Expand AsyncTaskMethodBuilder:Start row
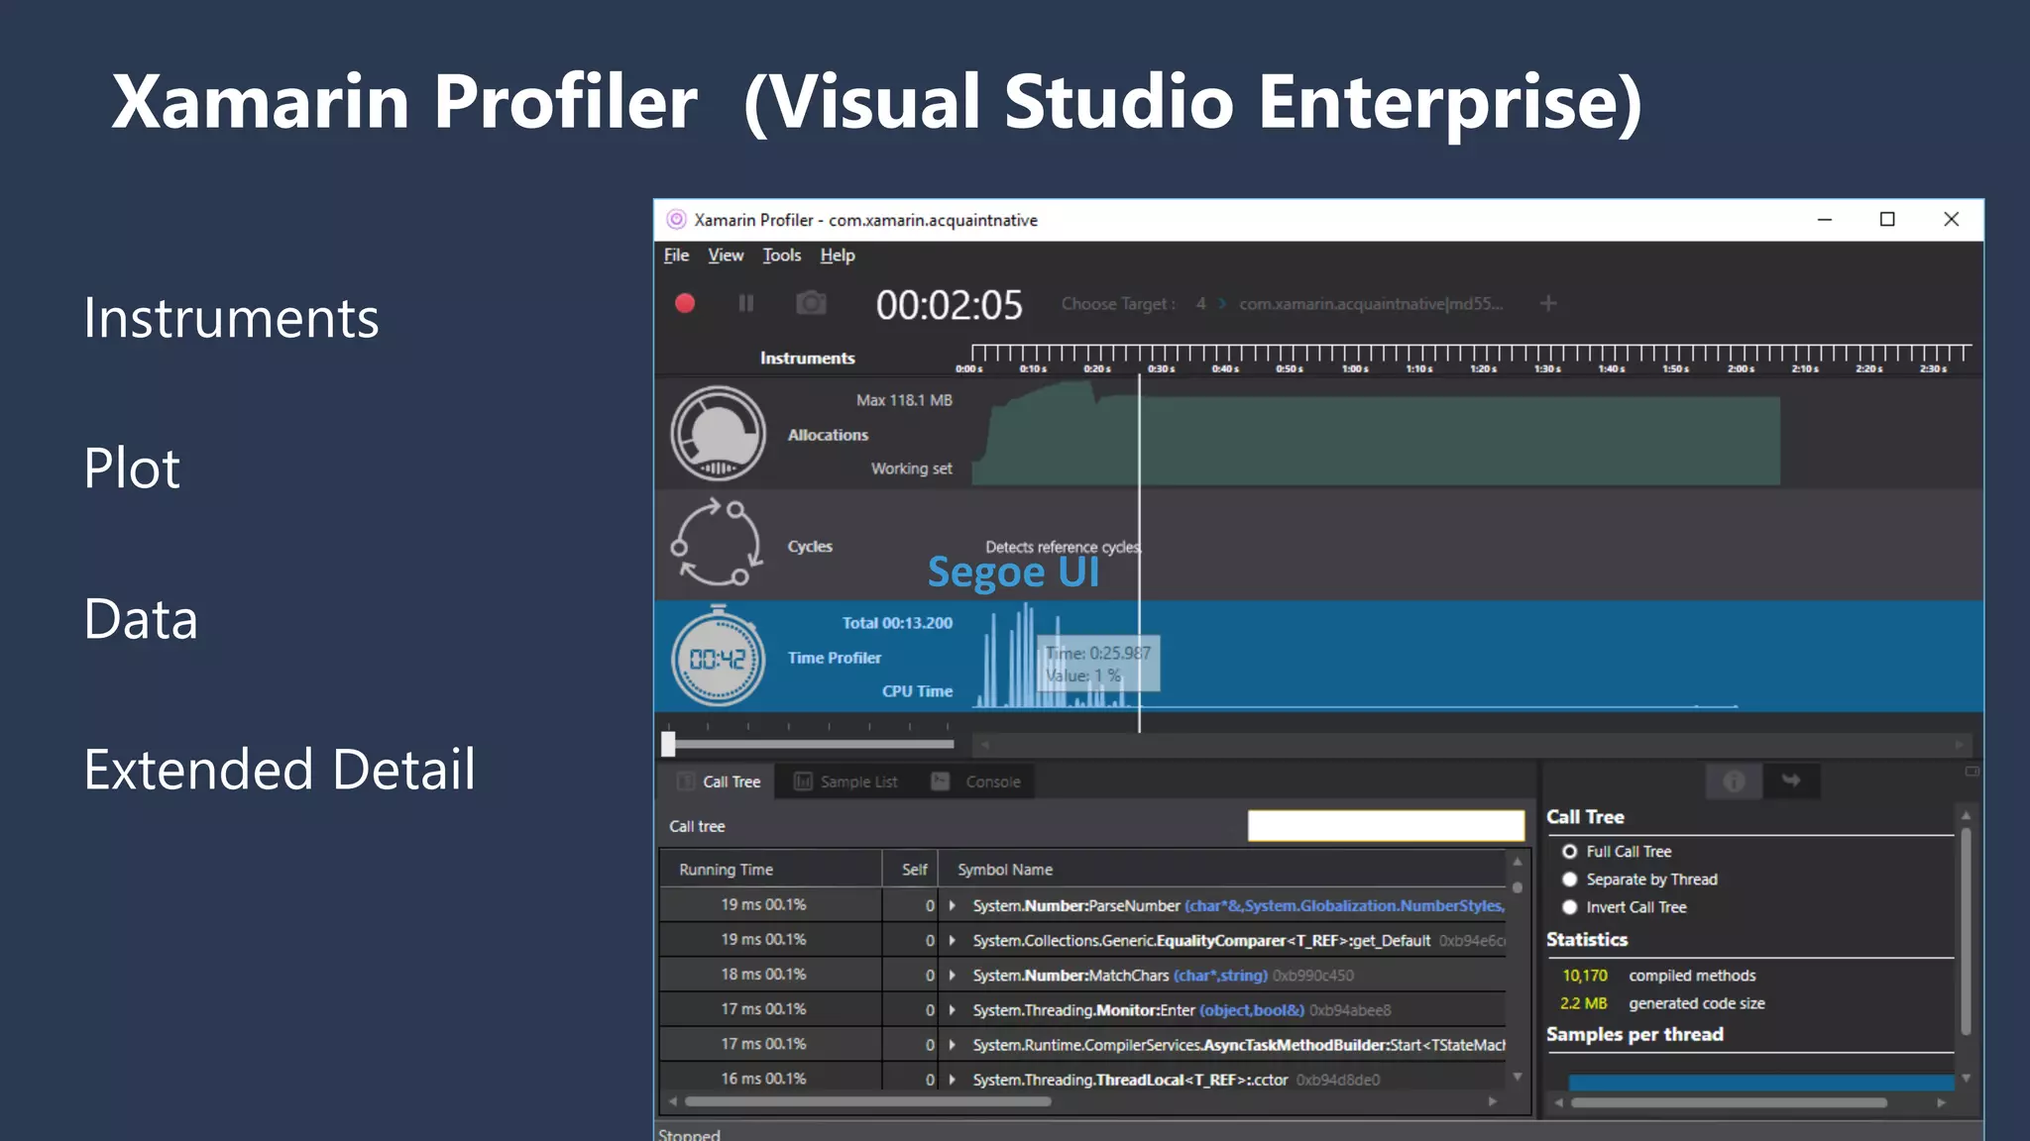The width and height of the screenshot is (2030, 1141). click(x=953, y=1045)
